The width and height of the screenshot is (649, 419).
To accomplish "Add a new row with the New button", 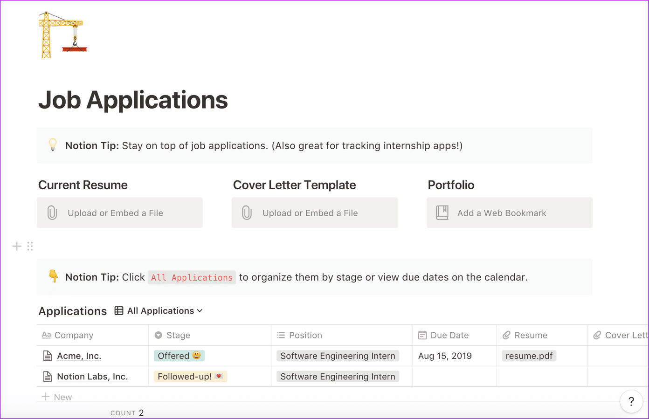I will (x=57, y=397).
